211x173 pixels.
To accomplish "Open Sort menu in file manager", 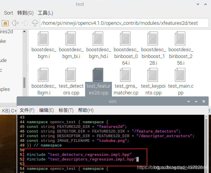I will (x=8, y=13).
